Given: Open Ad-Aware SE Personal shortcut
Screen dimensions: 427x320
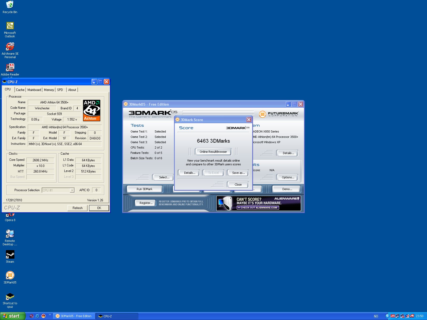Looking at the screenshot, I should 10,47.
